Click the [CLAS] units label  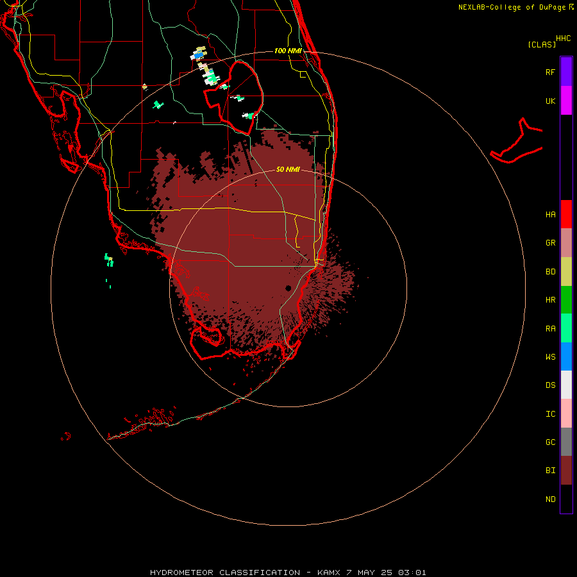point(542,44)
